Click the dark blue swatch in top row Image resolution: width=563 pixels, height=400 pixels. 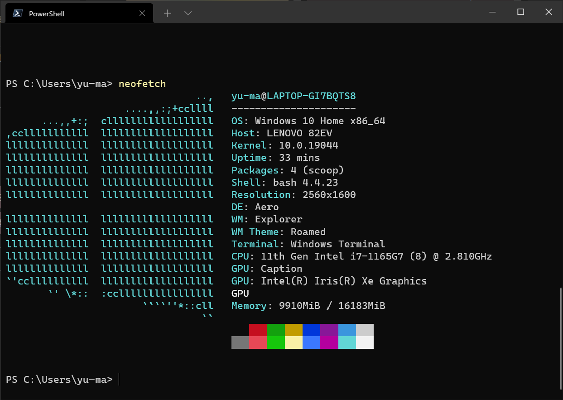(311, 330)
